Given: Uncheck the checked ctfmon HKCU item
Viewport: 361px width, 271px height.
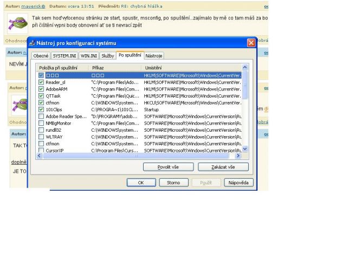Looking at the screenshot, I should 41,102.
